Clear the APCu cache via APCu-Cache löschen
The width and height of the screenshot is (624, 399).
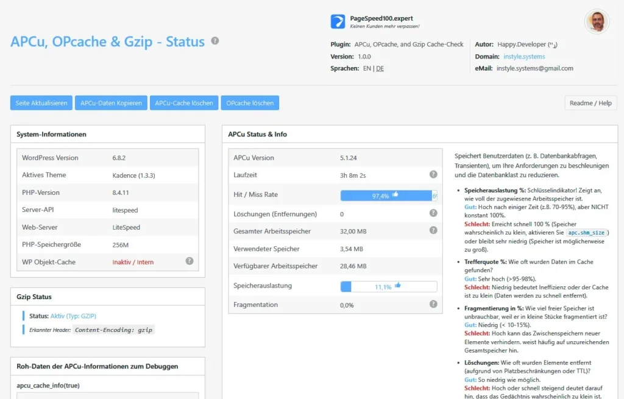183,103
